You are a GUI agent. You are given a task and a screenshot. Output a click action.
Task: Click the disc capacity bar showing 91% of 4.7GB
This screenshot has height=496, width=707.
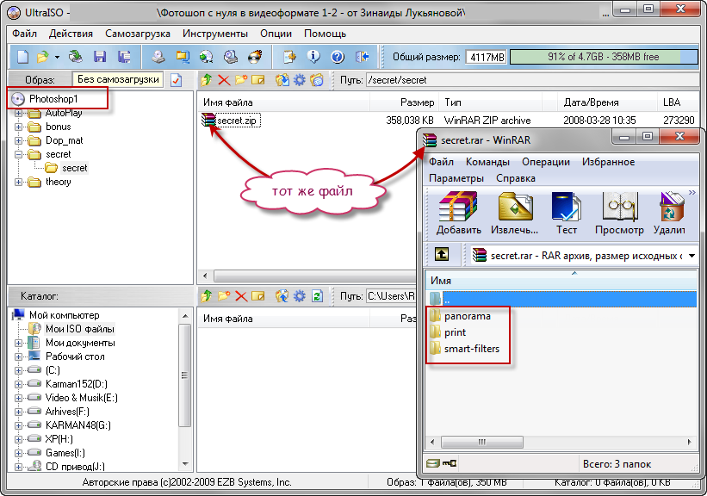[x=604, y=57]
